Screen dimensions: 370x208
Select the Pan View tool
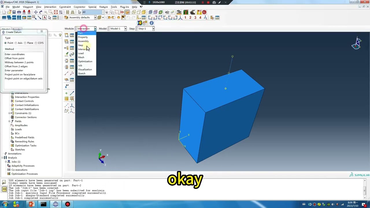click(36, 12)
